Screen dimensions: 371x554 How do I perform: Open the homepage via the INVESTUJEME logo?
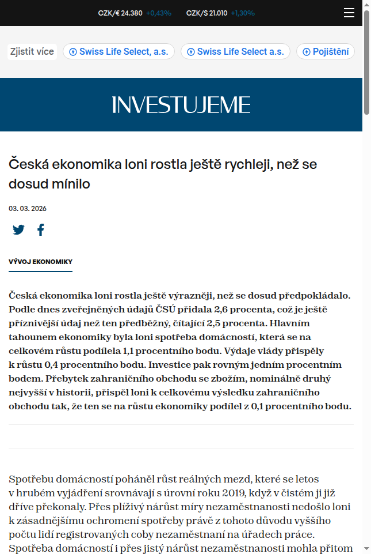pos(181,104)
